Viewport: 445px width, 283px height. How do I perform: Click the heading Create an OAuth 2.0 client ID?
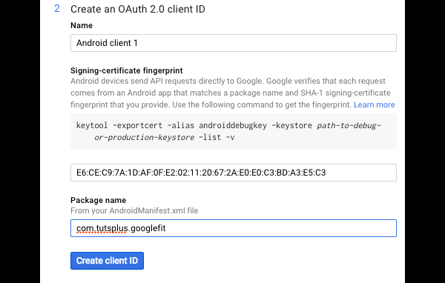click(138, 9)
